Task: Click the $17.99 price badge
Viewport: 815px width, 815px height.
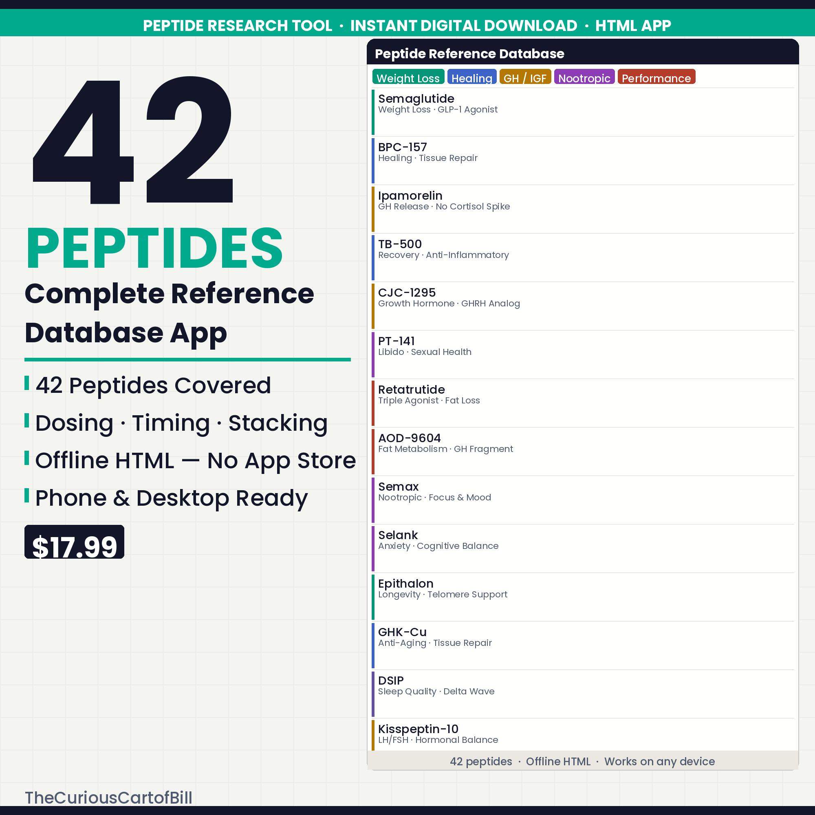Action: (x=74, y=542)
